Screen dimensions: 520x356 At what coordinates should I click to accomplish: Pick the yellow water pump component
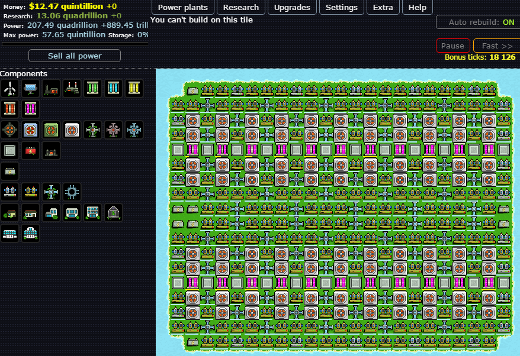(31, 192)
